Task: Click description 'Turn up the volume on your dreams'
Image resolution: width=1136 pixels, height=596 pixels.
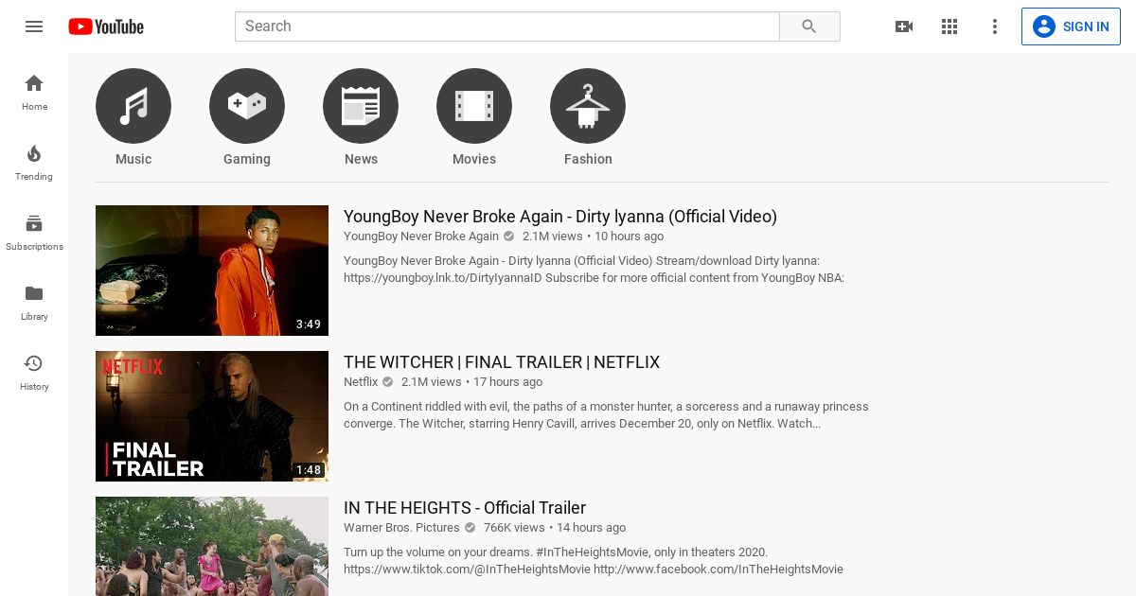Action: [x=594, y=561]
